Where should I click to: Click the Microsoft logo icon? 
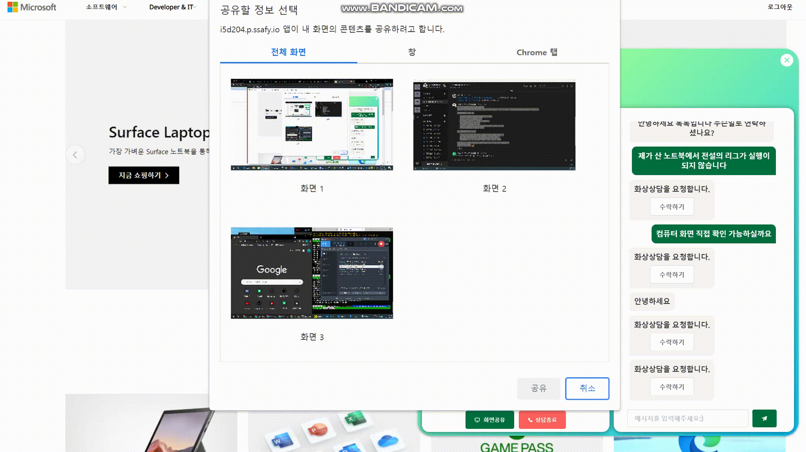12,7
